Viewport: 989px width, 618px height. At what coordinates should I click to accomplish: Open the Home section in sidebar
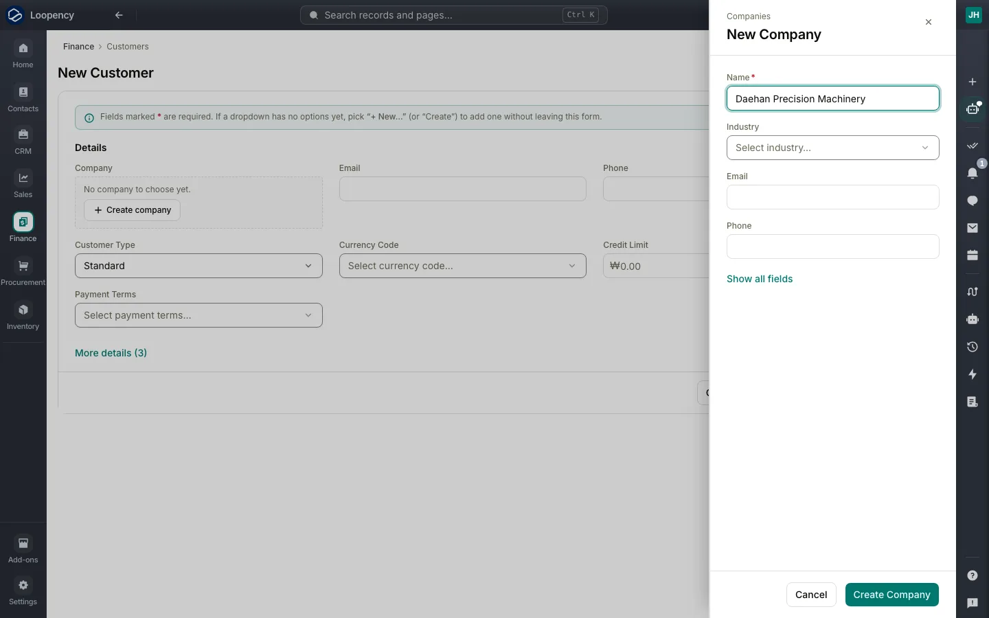pyautogui.click(x=23, y=55)
